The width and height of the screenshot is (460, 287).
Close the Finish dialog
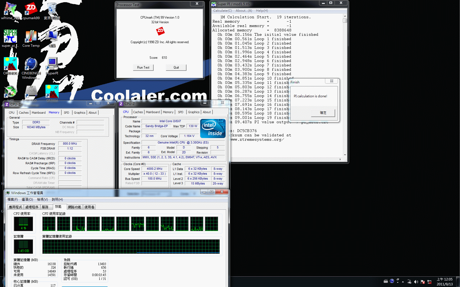click(332, 81)
